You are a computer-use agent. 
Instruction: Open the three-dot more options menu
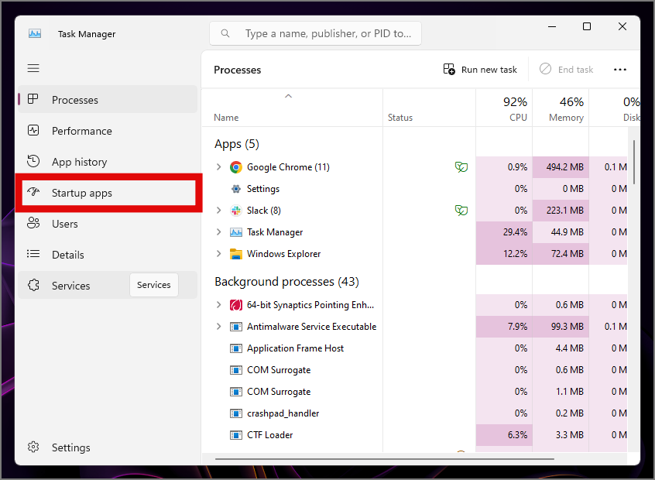[620, 70]
